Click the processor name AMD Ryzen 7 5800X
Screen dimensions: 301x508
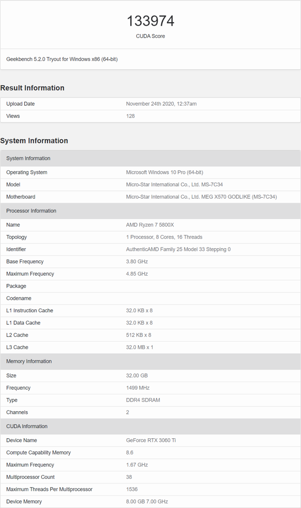click(x=150, y=225)
